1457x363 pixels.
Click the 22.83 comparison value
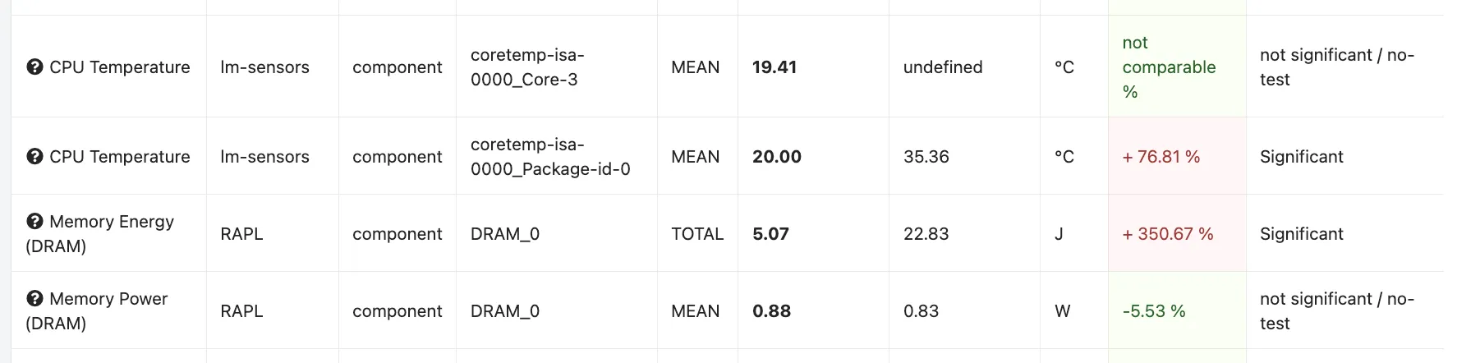click(926, 234)
